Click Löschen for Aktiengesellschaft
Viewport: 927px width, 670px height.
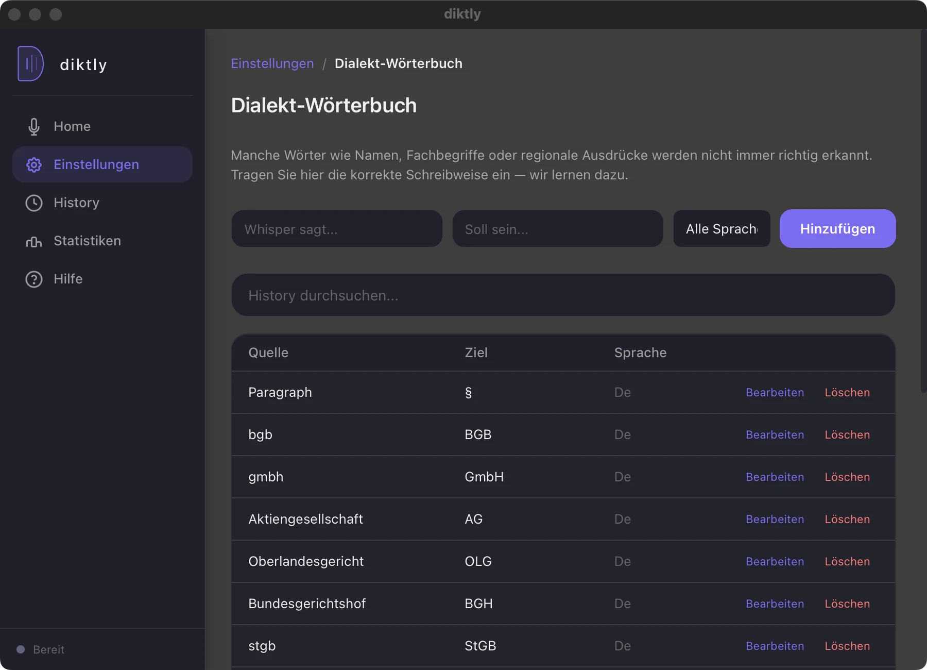(848, 519)
